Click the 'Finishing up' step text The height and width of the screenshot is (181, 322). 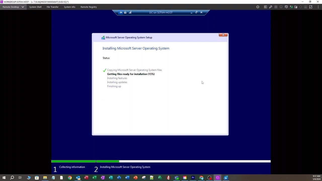pyautogui.click(x=114, y=86)
